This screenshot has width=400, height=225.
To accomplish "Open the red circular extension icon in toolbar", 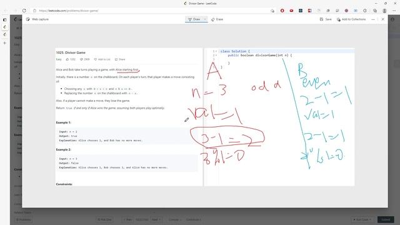I will coord(282,11).
